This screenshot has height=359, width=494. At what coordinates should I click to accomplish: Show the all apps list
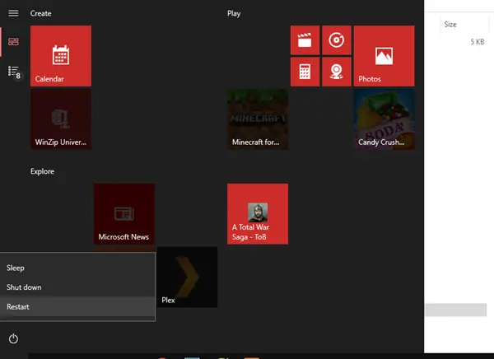coord(14,72)
